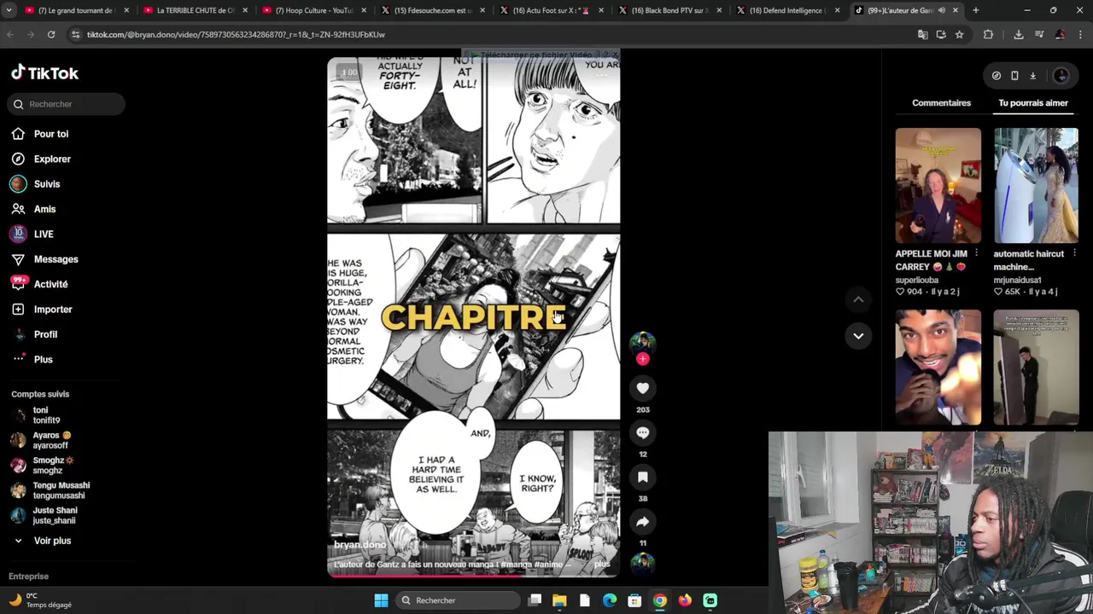Follow creator with red plus button
Viewport: 1093px width, 614px height.
(643, 359)
